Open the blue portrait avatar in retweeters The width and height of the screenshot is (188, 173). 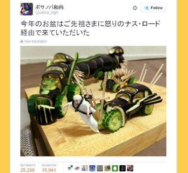(x=92, y=168)
